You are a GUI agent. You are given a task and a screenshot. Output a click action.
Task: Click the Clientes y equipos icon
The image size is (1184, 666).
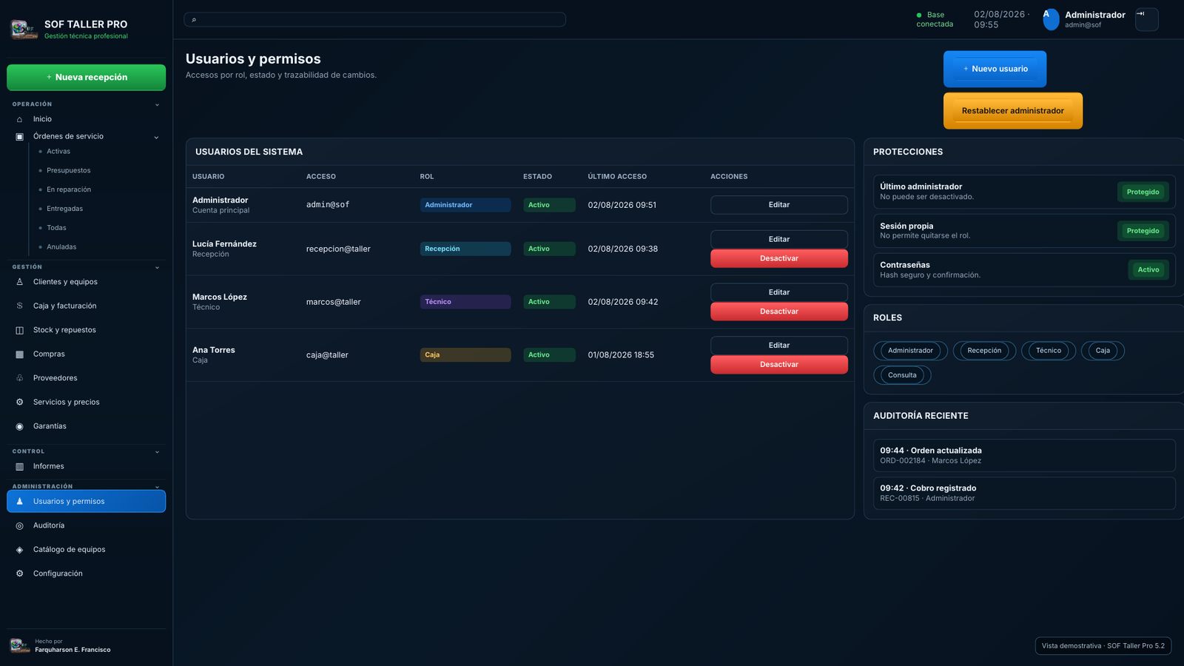(x=19, y=282)
